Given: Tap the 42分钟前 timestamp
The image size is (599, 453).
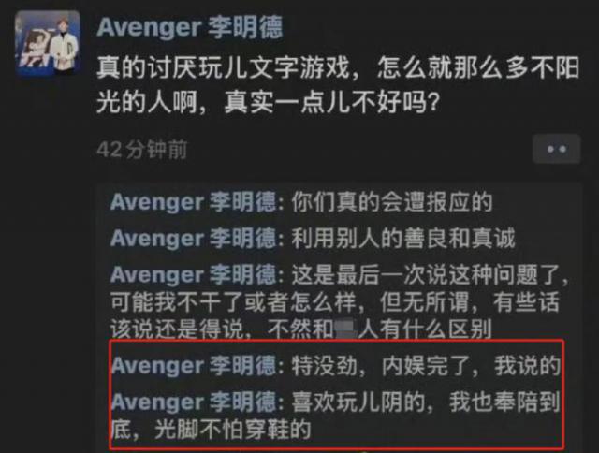Looking at the screenshot, I should tap(142, 150).
